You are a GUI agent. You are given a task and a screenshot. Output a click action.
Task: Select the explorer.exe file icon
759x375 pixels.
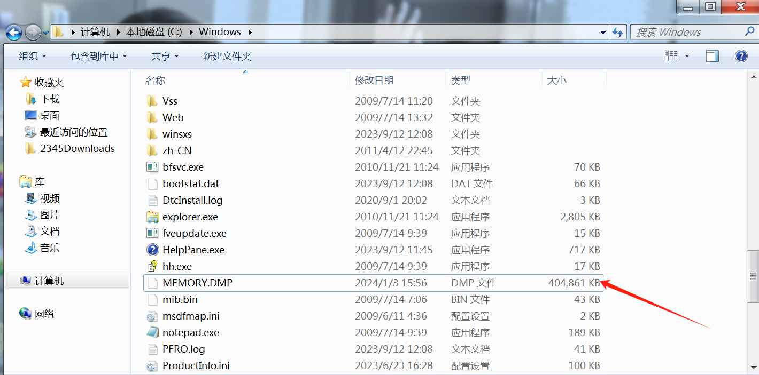tap(153, 217)
